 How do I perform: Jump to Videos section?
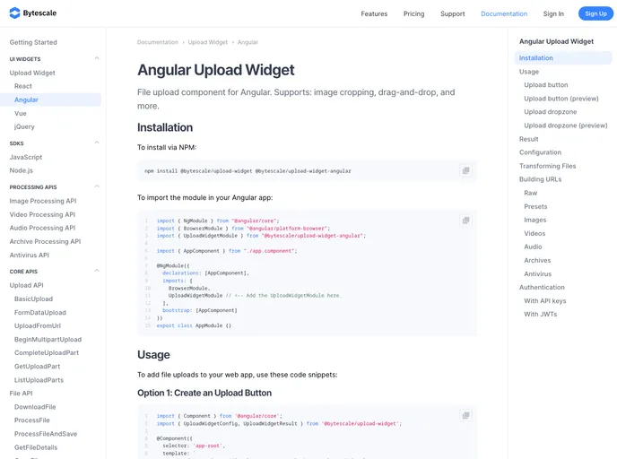click(534, 233)
